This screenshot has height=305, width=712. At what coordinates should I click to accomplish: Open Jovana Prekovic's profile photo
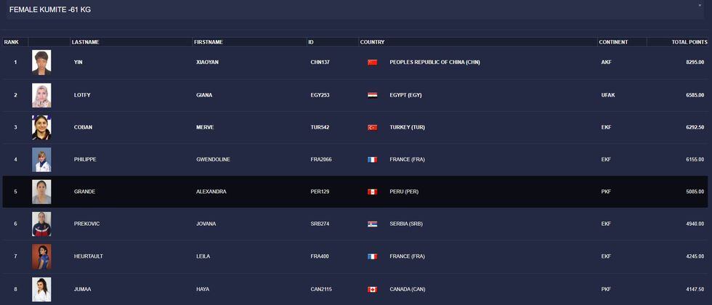tap(41, 224)
